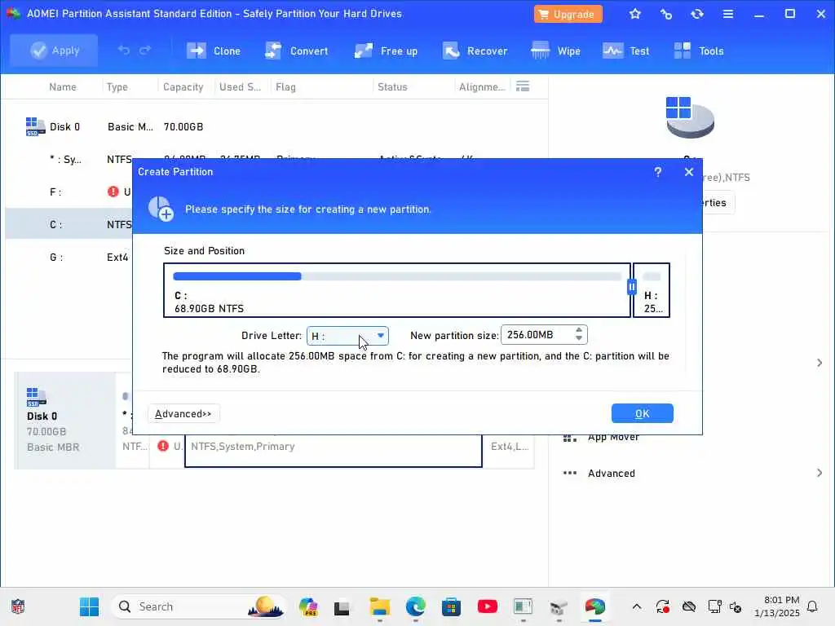Click the partition resize slider handle
835x626 pixels.
[x=632, y=287]
